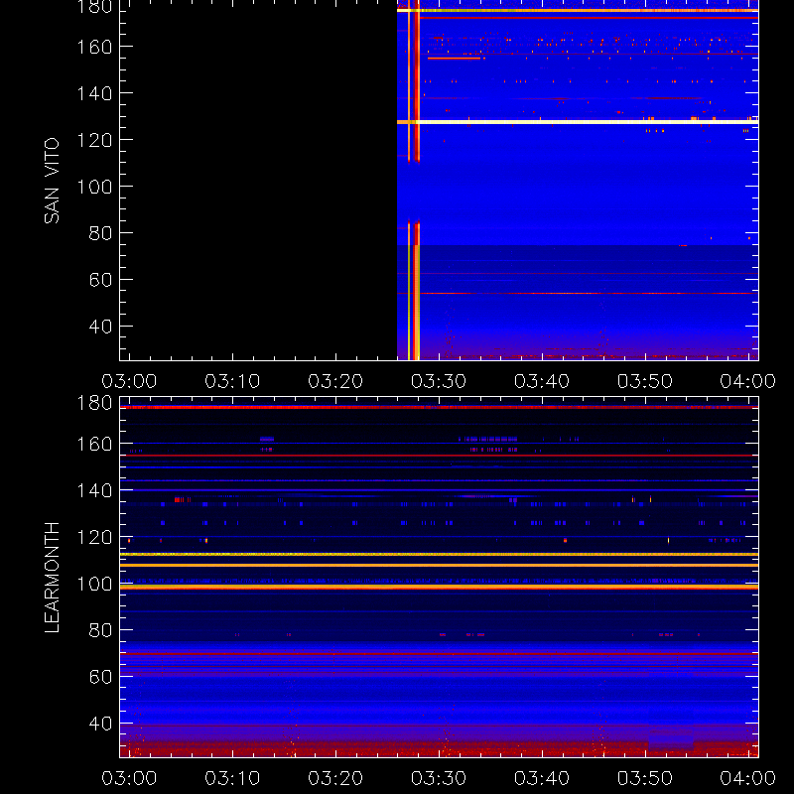Click the yellow band near 112 in Learmonth plot

439,555
